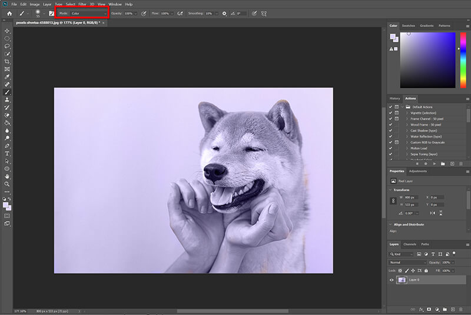
Task: Create new action in Actions panel
Action: tap(452, 164)
